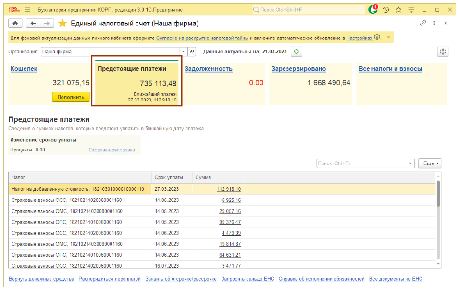Screen dimensions: 458x289
Task: Go back with the left arrow
Action: (33, 23)
